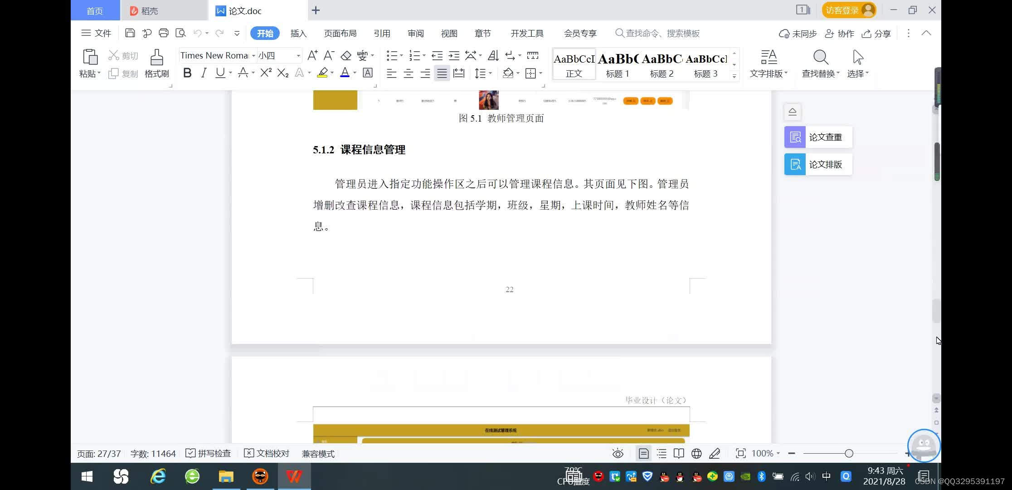Screen dimensions: 1012x490
Task: Expand the borders dropdown arrow
Action: (540, 73)
